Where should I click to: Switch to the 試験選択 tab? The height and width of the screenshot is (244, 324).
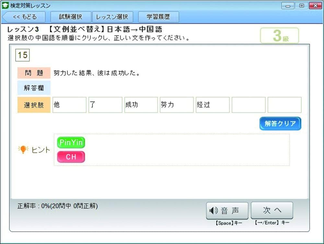pos(71,17)
